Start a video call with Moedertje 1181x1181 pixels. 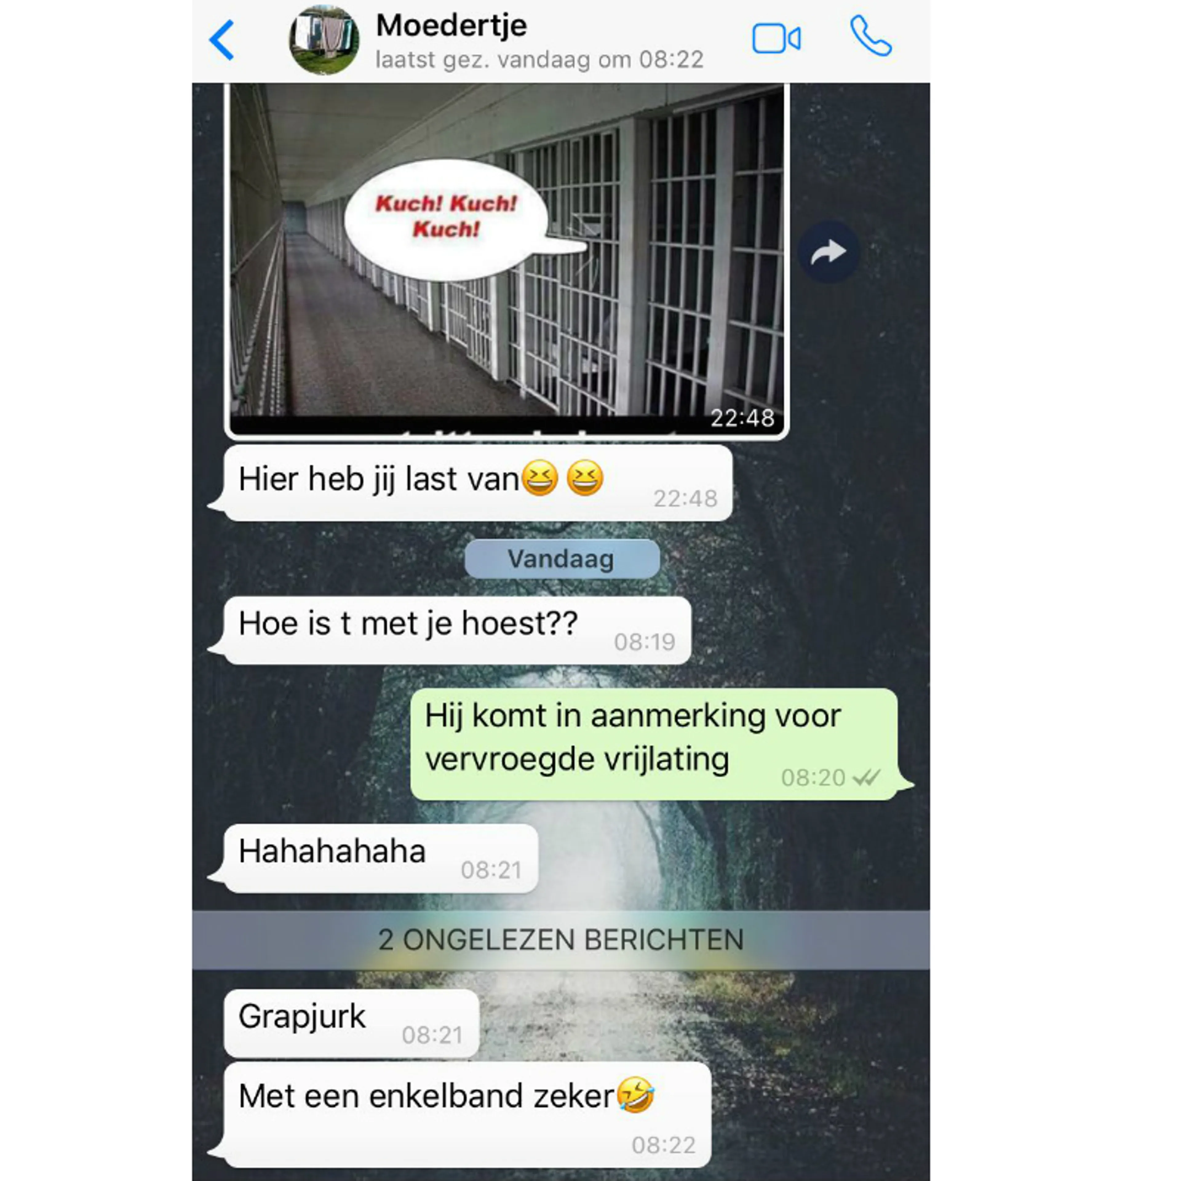pyautogui.click(x=776, y=39)
